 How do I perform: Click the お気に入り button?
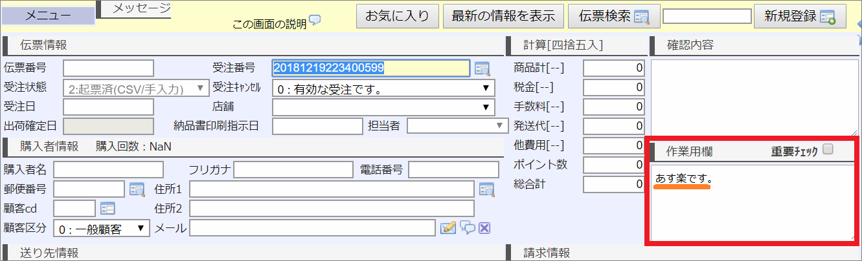[x=397, y=16]
